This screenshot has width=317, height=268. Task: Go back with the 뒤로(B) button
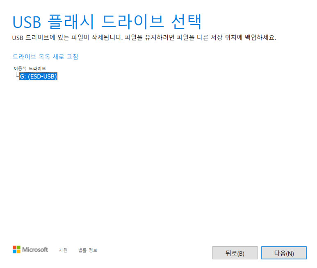tap(235, 253)
